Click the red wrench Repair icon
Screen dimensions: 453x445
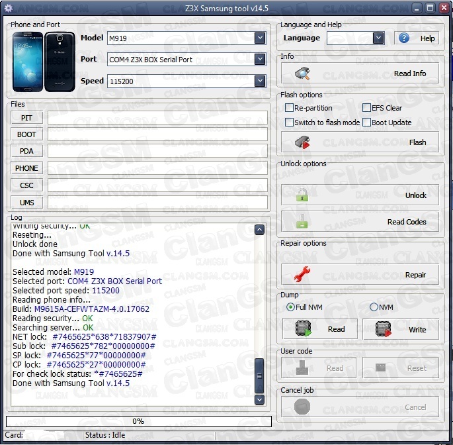pos(302,274)
